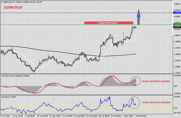
Task: Click the 123.083 value on Force scale
Action: click(177, 97)
